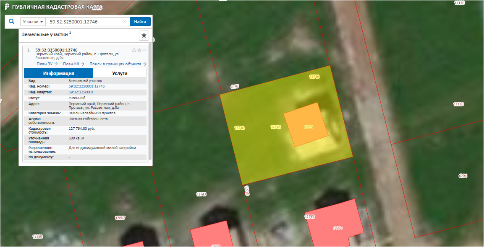Follow the Поиск в границах объекта link
Screen dimensions: 484x247
click(x=118, y=64)
